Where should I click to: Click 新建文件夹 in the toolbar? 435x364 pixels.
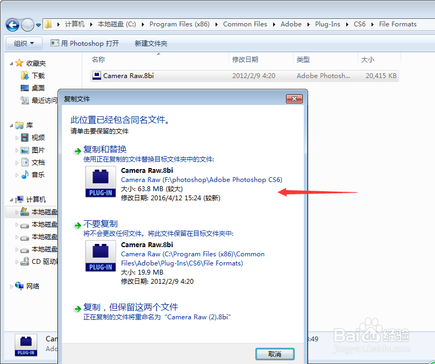151,44
